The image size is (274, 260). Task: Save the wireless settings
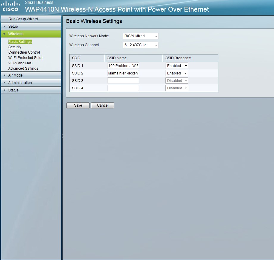(x=78, y=105)
